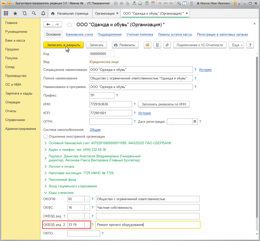Open Учетная политика link tab

(140, 35)
